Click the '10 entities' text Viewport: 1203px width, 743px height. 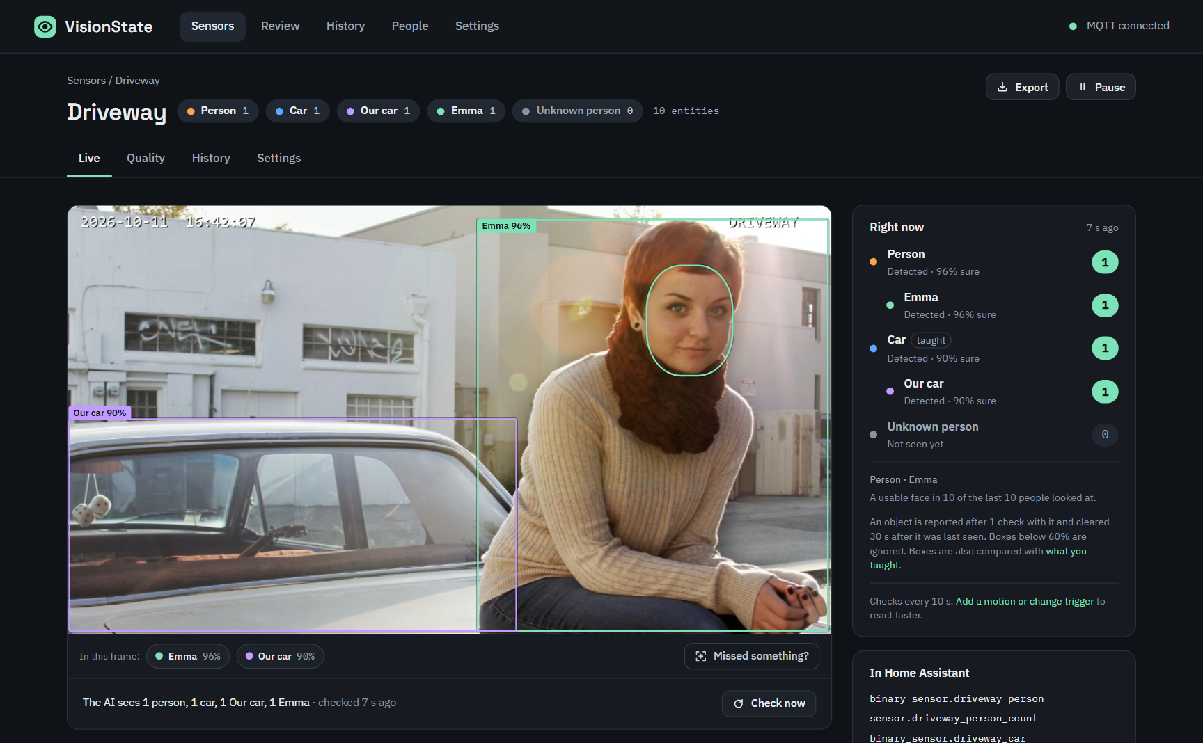pos(686,111)
